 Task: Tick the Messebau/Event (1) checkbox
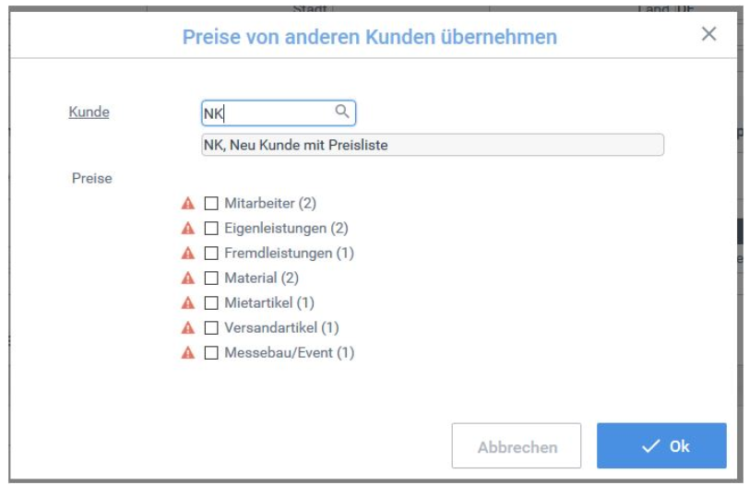tap(211, 353)
